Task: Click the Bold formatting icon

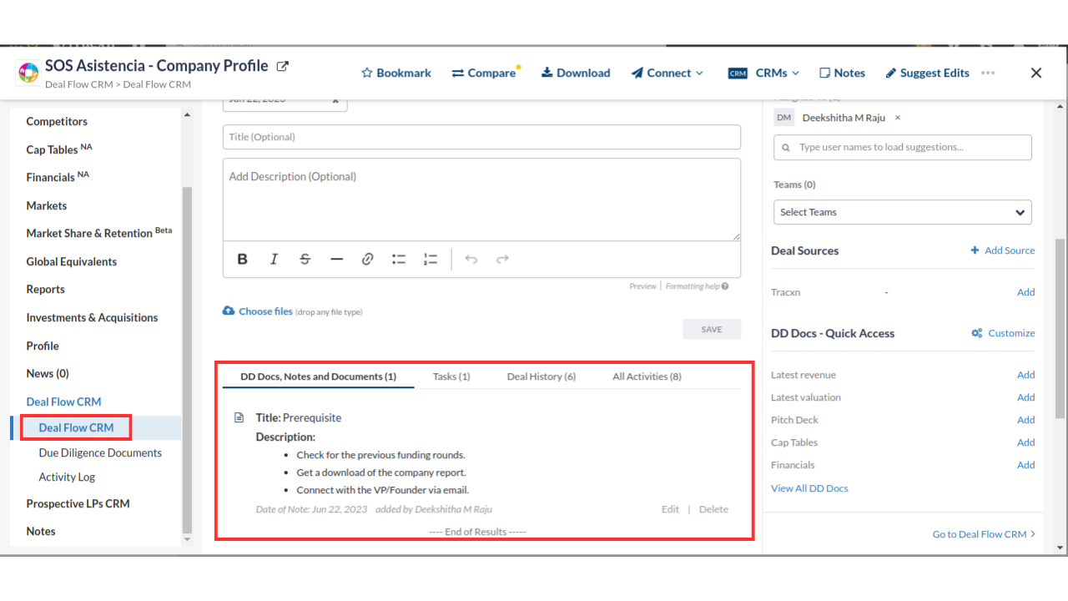Action: click(x=242, y=260)
